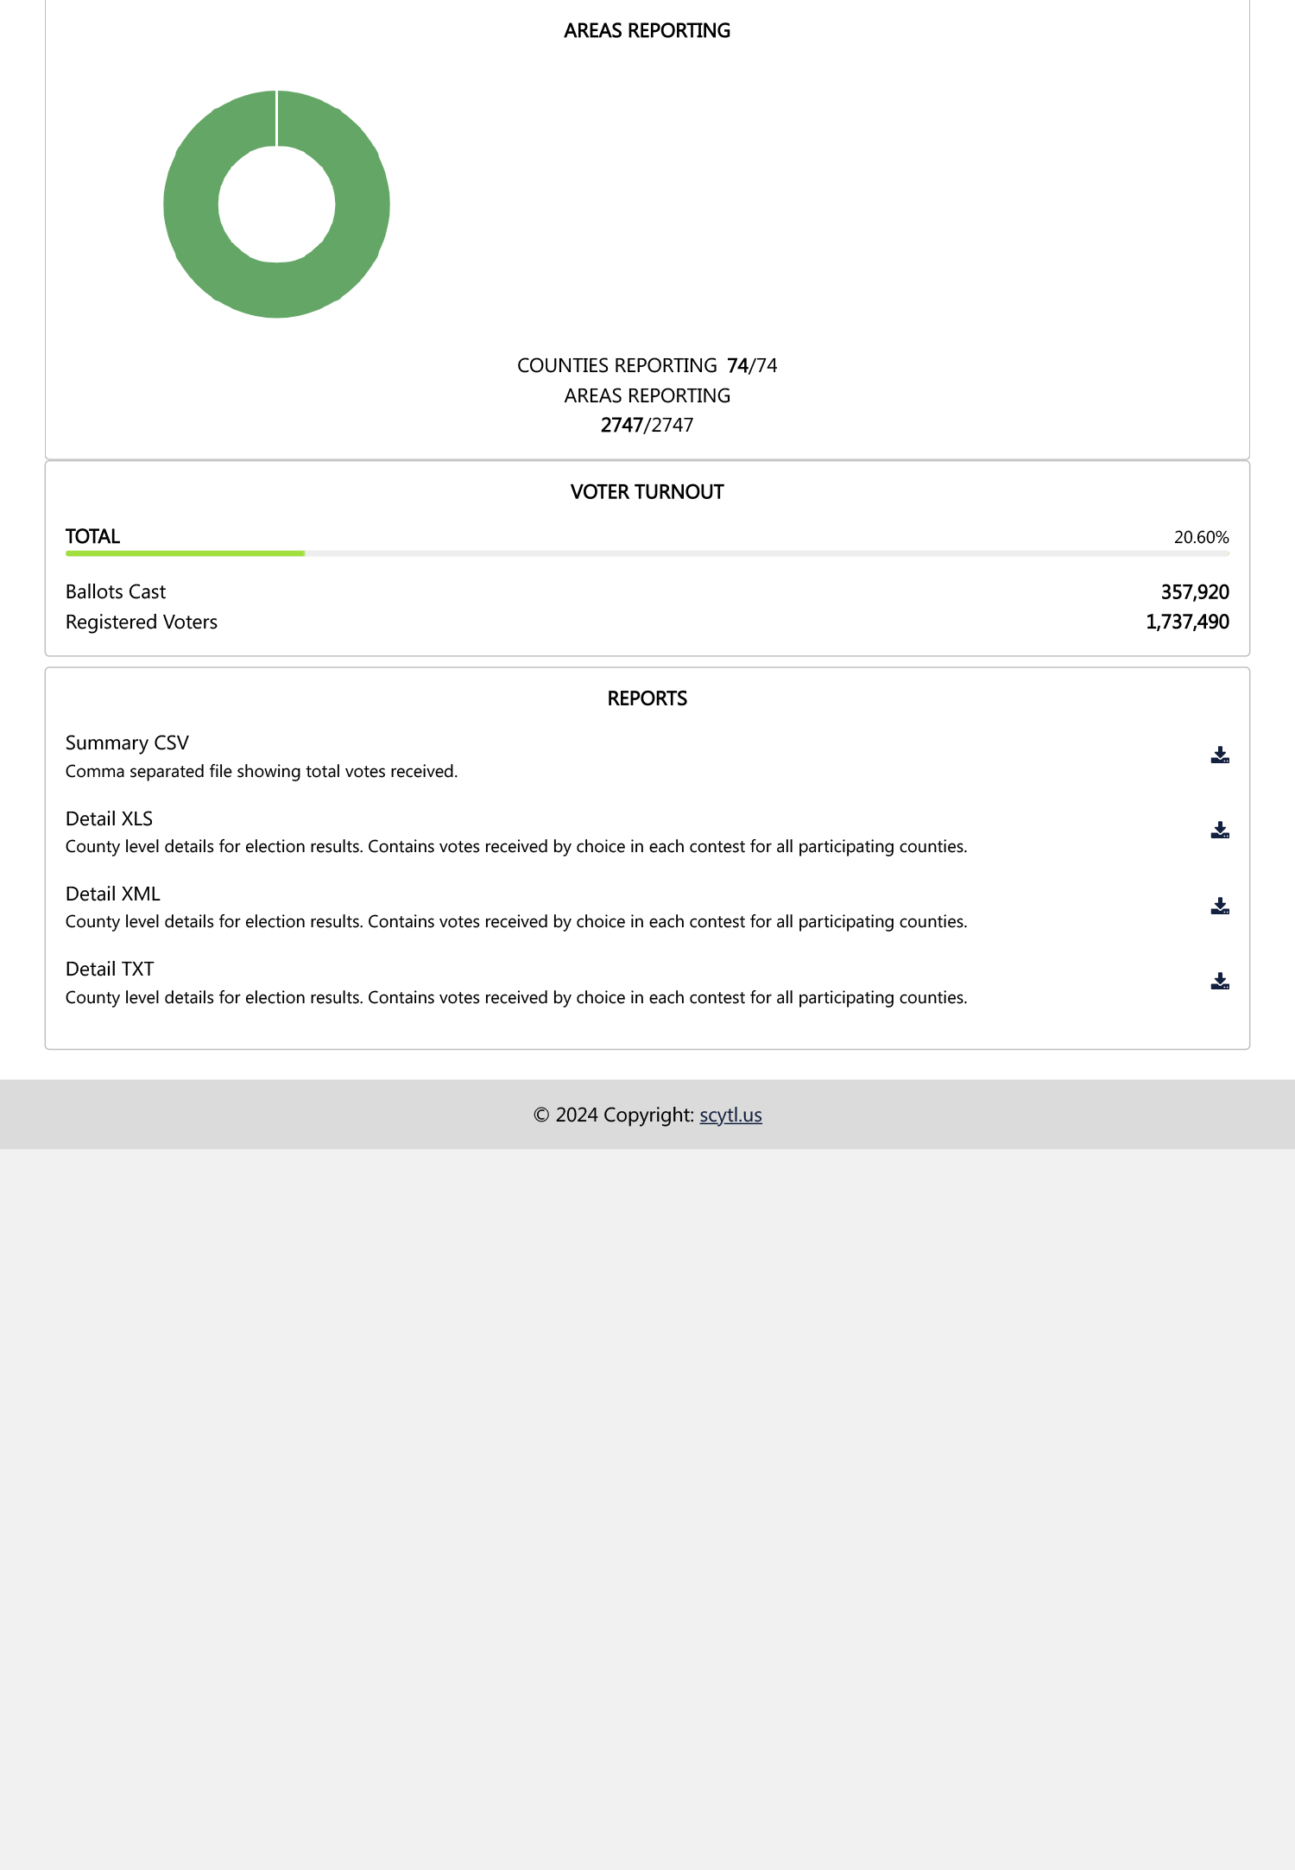
Task: Download the Detail XLS report
Action: 1219,831
